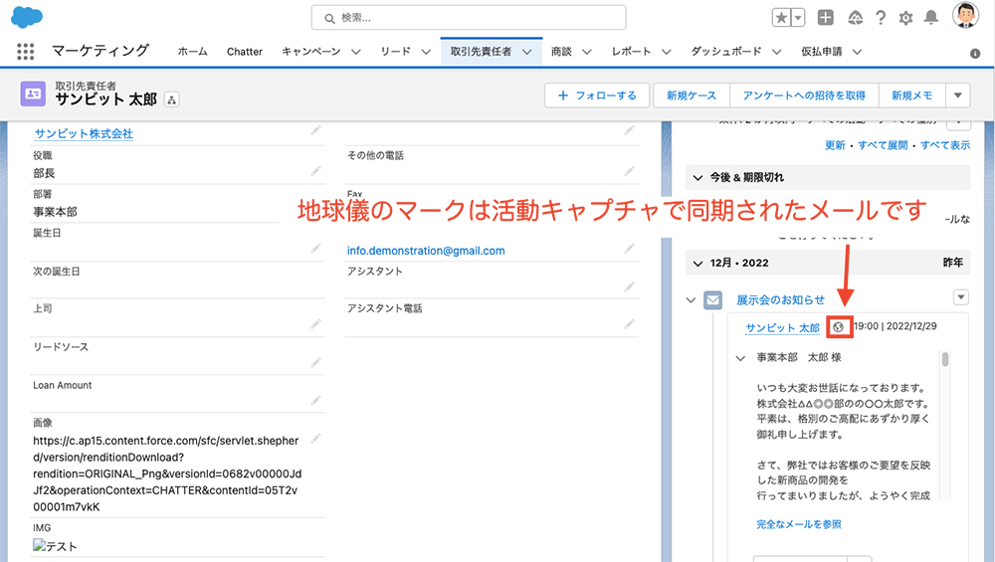Screen dimensions: 995x562
Task: Edit the Loan Amount field pencil icon
Action: [x=315, y=401]
